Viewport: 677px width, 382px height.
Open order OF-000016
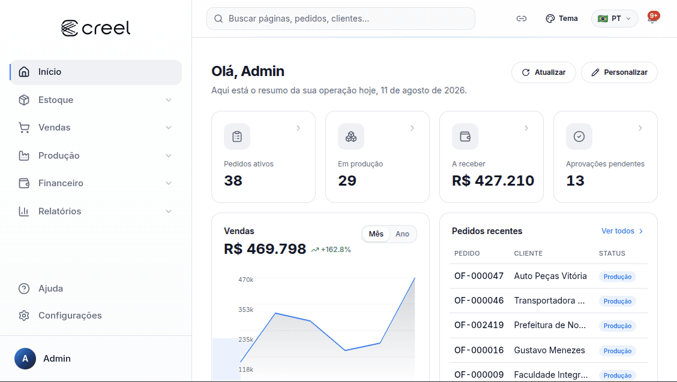[x=479, y=350]
